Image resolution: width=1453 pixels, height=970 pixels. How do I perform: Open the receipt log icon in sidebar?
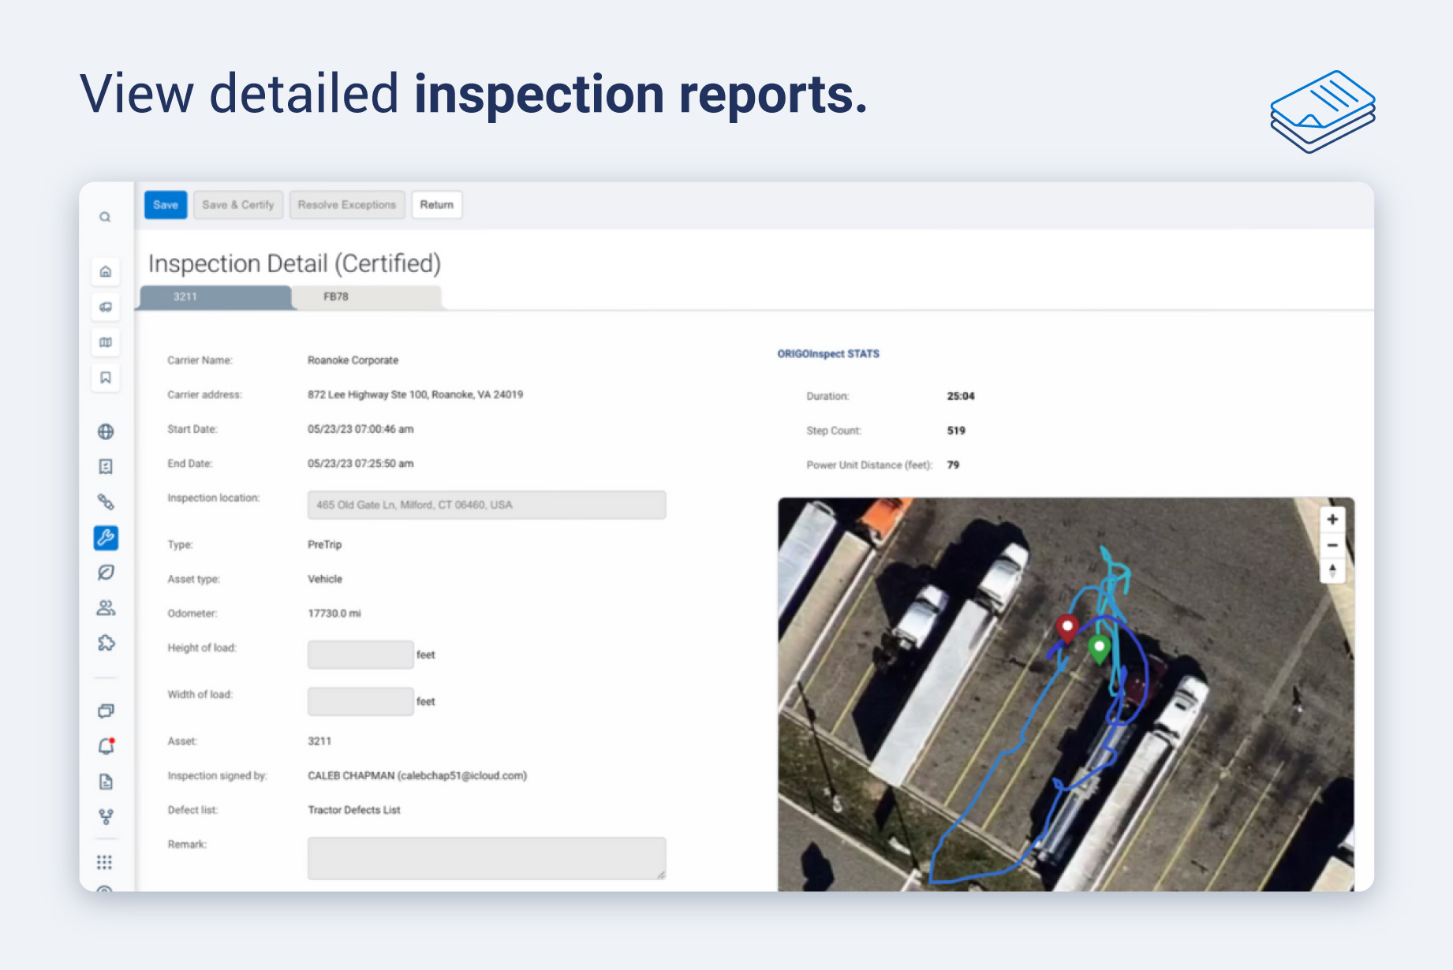point(106,467)
